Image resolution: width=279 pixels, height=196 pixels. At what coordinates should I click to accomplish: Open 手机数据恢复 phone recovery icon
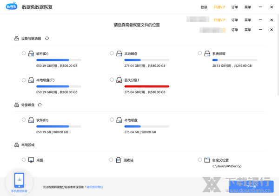(19, 180)
